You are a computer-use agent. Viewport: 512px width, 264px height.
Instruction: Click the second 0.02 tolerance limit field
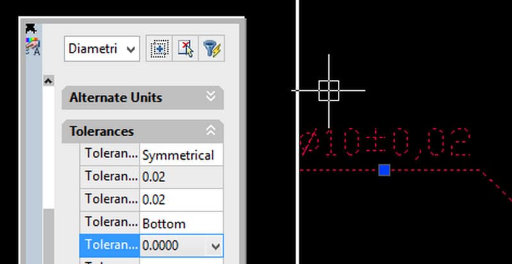point(181,199)
